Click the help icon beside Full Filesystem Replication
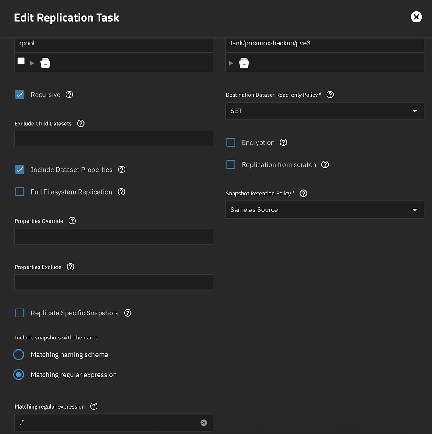432x434 pixels. tap(121, 192)
